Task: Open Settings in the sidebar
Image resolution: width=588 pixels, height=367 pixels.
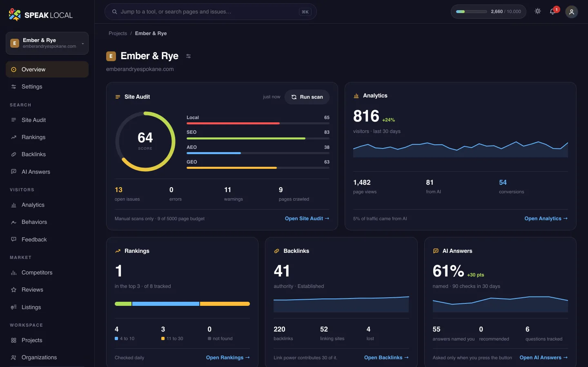Action: point(47,86)
